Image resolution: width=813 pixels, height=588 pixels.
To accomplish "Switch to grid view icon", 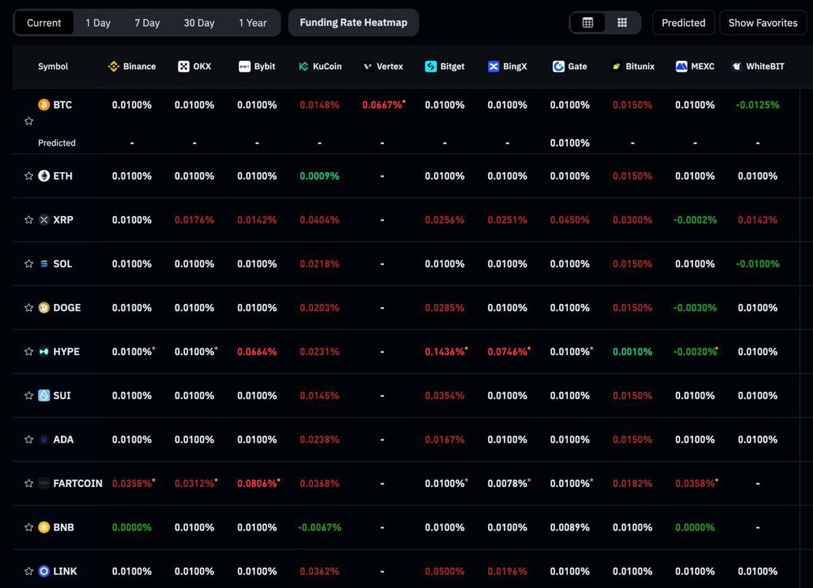I will 622,22.
